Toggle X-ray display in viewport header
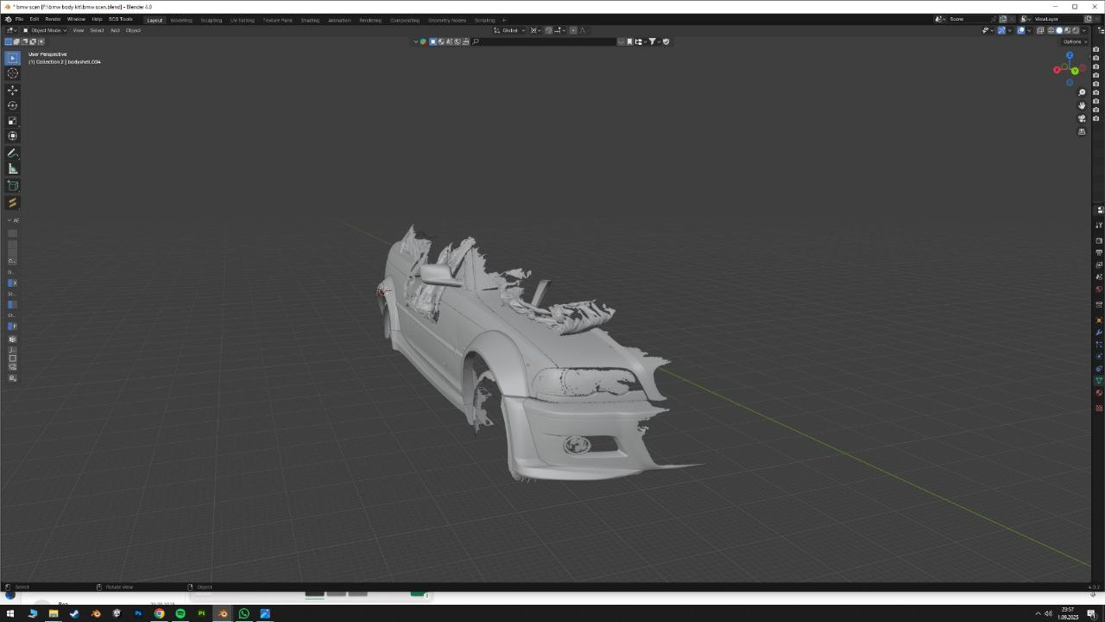1105x622 pixels. point(1040,30)
